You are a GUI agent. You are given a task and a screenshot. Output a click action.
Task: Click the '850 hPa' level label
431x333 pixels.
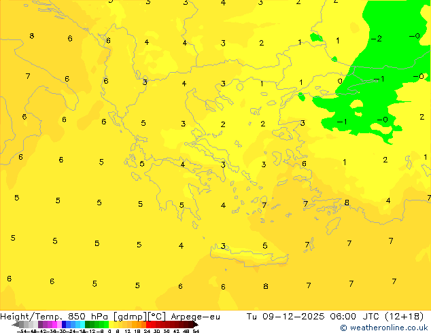coord(89,317)
